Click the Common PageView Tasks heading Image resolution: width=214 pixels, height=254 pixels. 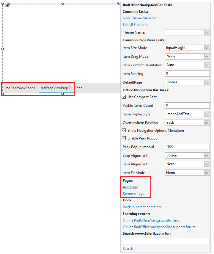[x=144, y=40]
